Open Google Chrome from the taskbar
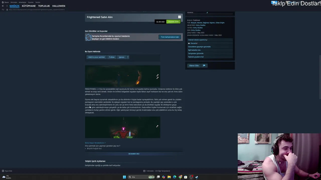321x180 pixels. 180,177
